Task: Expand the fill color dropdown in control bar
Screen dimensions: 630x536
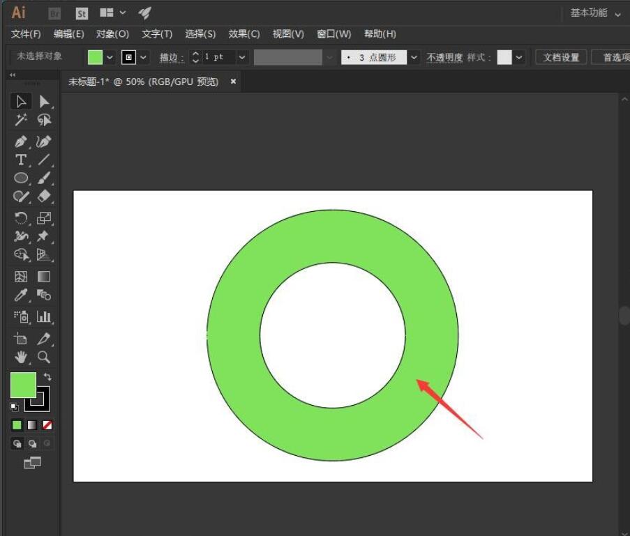Action: [x=110, y=57]
